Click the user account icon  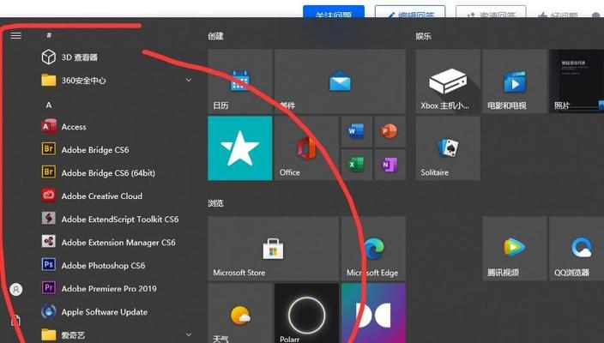(16, 289)
